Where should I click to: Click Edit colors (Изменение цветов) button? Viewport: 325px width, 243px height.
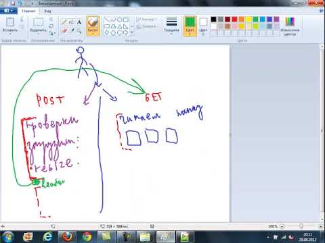(x=290, y=26)
